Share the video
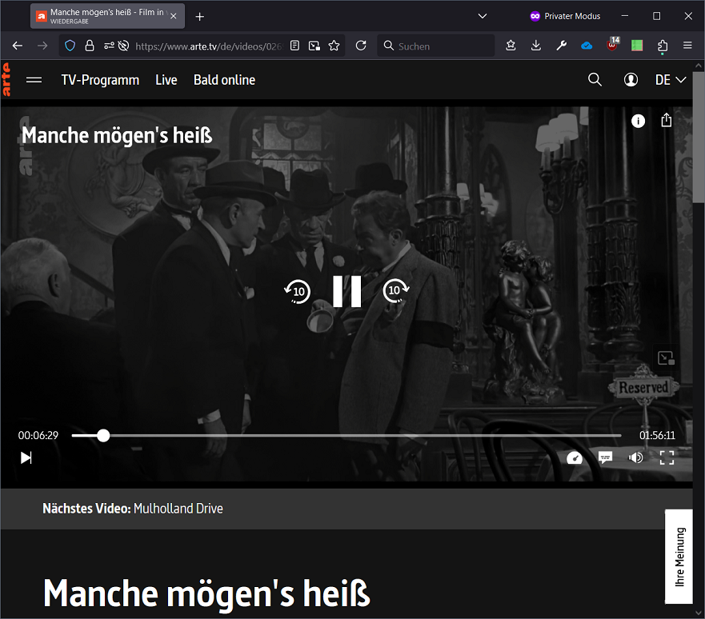The width and height of the screenshot is (705, 619). pos(666,120)
